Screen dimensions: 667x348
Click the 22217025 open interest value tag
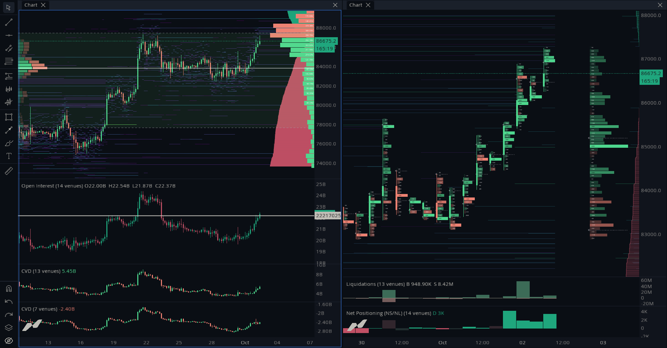(328, 216)
